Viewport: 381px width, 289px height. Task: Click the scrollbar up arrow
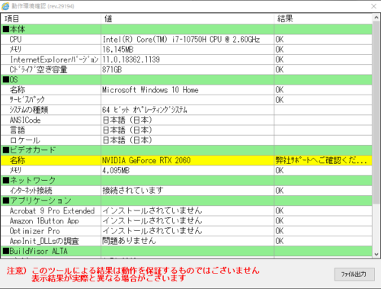tap(376, 18)
